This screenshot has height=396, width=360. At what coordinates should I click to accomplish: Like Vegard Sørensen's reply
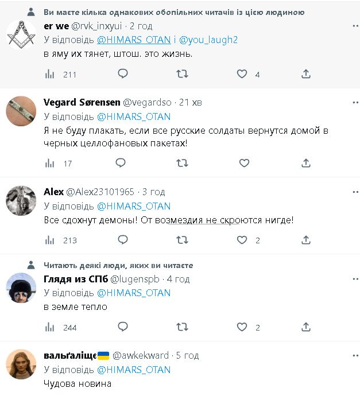pos(244,163)
